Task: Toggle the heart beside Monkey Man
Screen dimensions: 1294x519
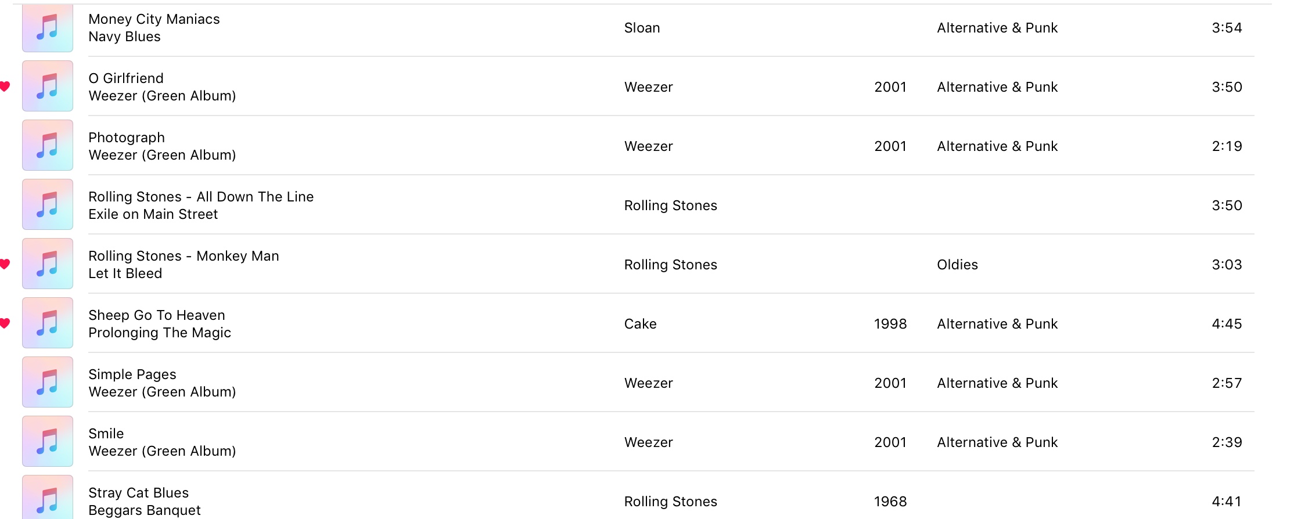Action: (5, 264)
